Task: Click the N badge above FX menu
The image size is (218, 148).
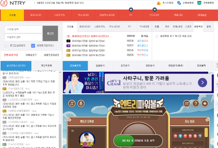Action: coord(131,9)
